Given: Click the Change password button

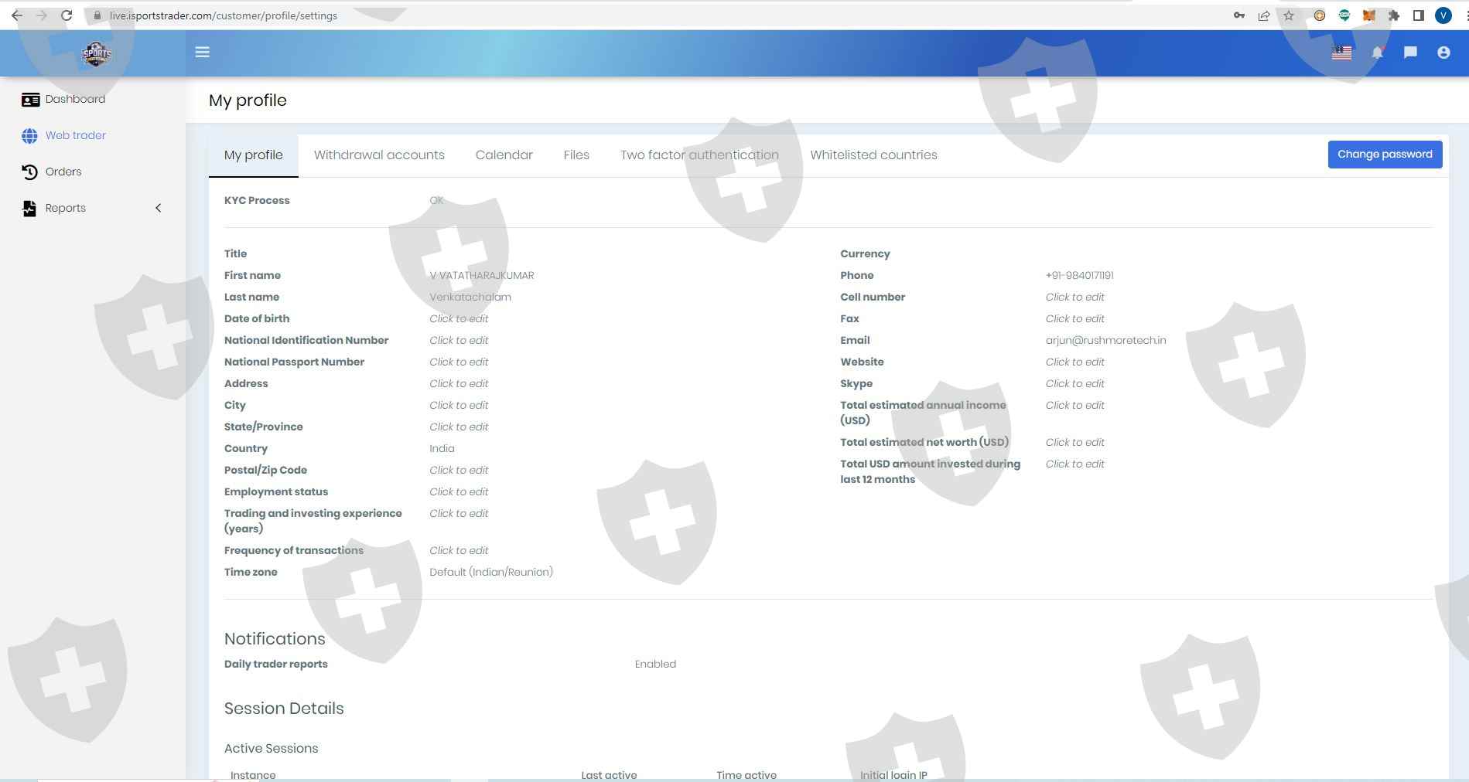Looking at the screenshot, I should click(1385, 155).
